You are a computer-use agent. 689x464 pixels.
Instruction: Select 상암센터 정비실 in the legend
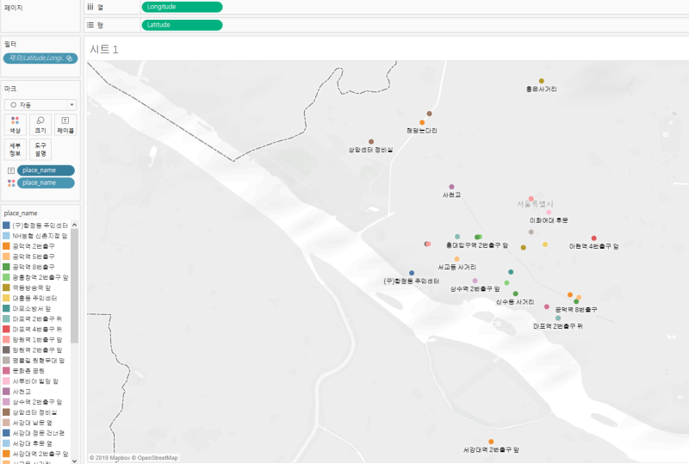(x=34, y=412)
